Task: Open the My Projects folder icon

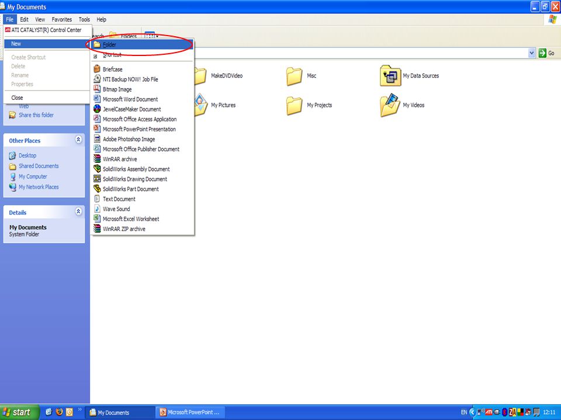Action: 294,106
